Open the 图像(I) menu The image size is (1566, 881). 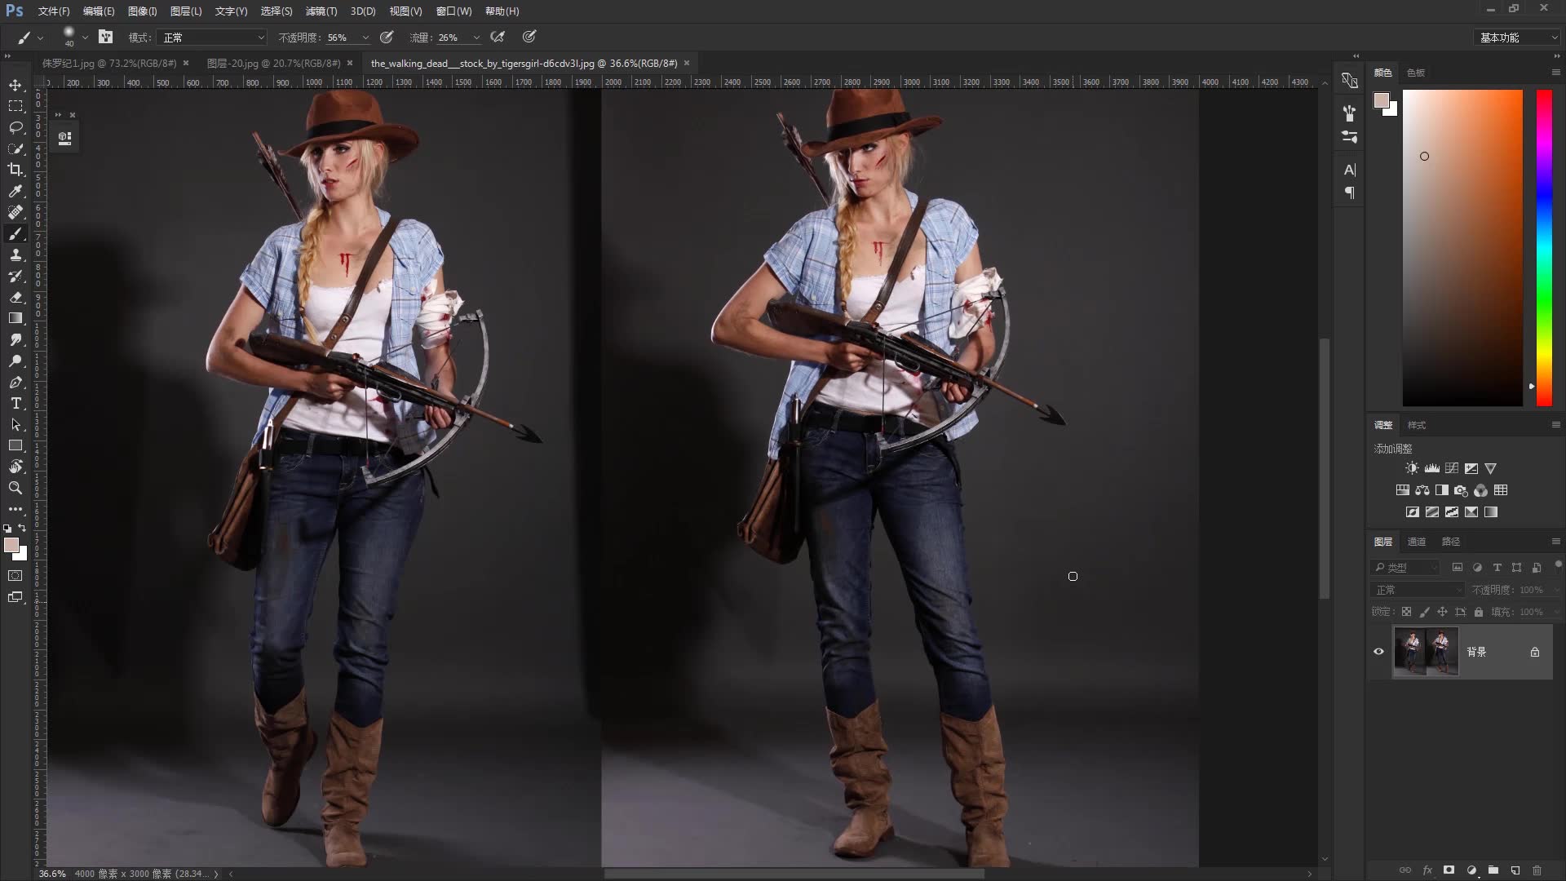[143, 11]
